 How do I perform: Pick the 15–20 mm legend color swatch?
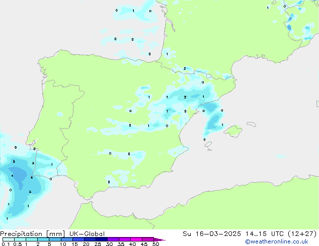(78, 239)
